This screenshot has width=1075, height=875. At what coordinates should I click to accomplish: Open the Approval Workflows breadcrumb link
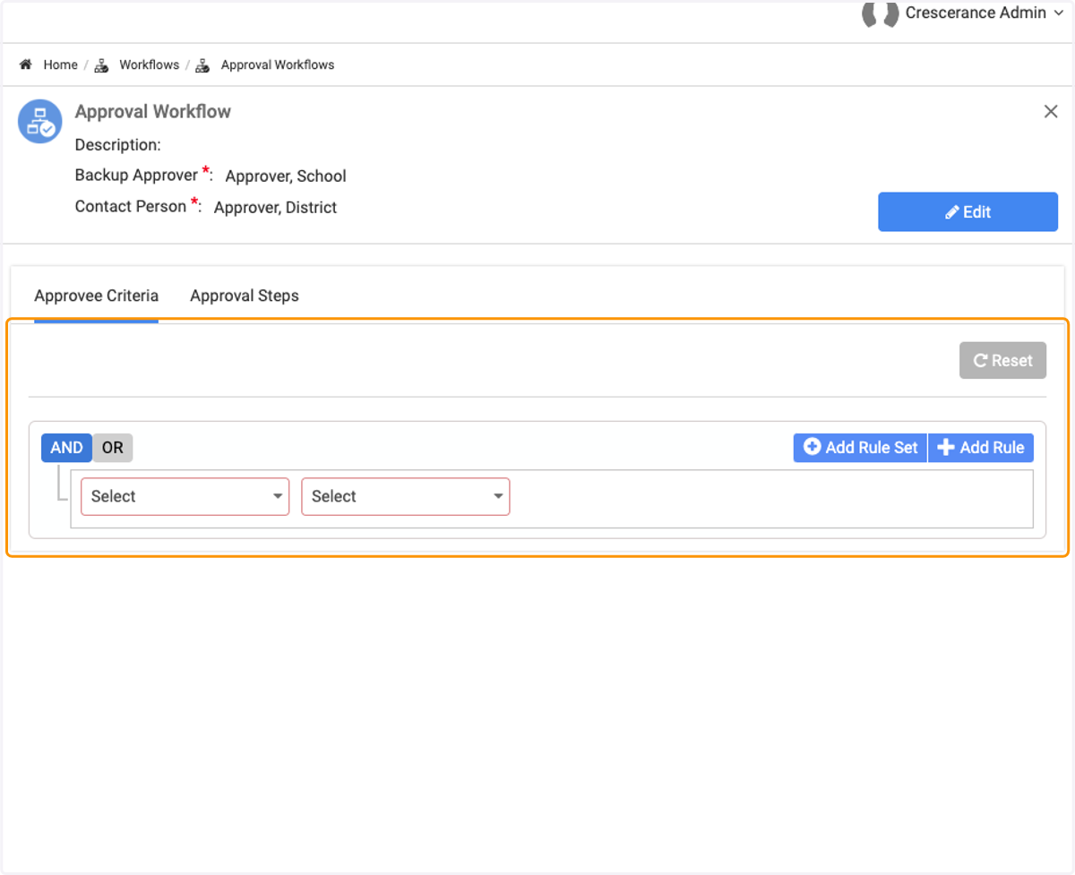pos(278,64)
